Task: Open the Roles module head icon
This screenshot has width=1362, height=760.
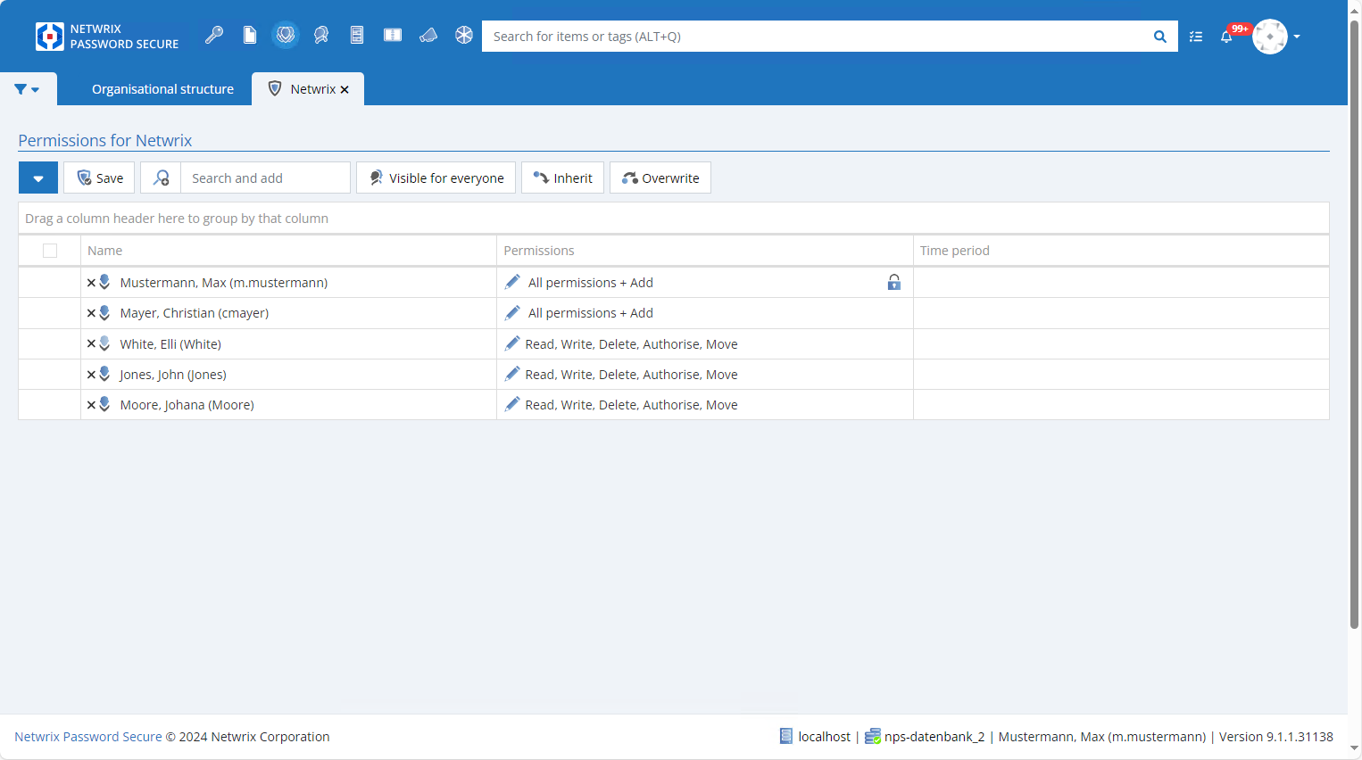Action: pyautogui.click(x=321, y=36)
